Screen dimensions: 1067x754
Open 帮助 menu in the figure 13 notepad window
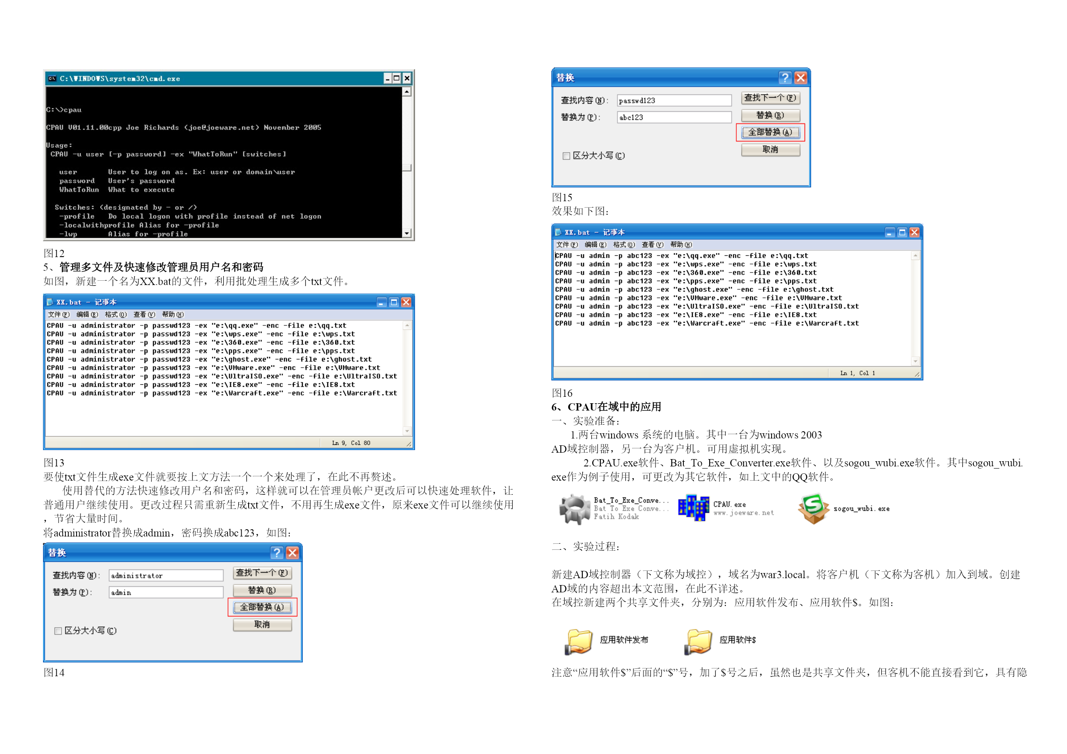pyautogui.click(x=173, y=315)
